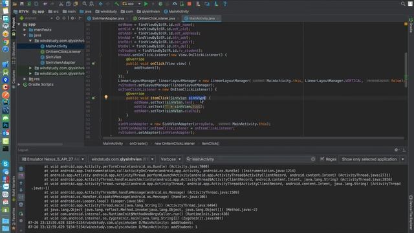Clear the Logcat search field with X
Screen dimensions: 414x233
coord(313,159)
